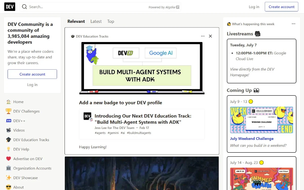
Task: Click the DEV Help lightbulb icon
Action: tap(9, 149)
